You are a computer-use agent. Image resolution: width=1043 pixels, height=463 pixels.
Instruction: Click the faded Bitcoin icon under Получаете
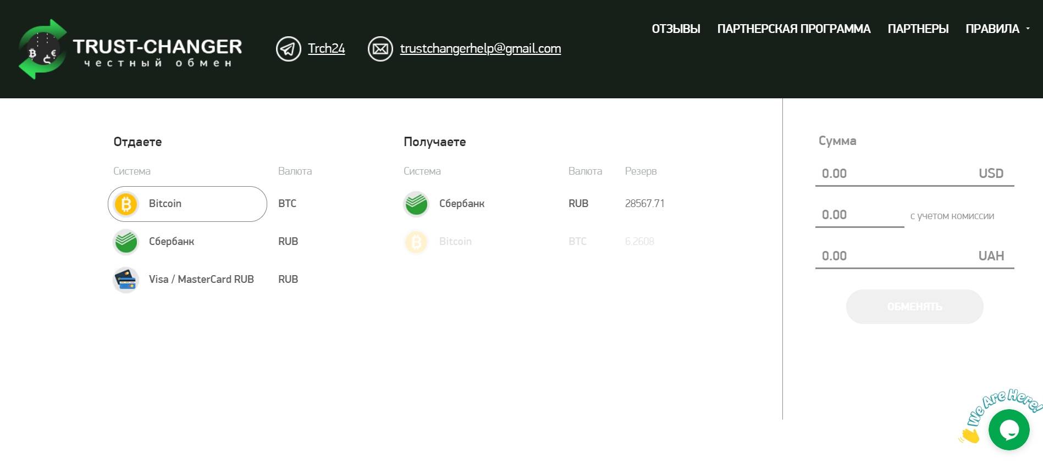pyautogui.click(x=416, y=242)
